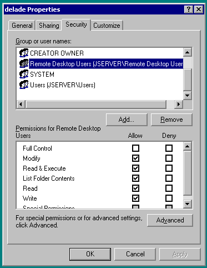This screenshot has width=207, height=268.
Task: Select the Security tab
Action: coord(76,24)
